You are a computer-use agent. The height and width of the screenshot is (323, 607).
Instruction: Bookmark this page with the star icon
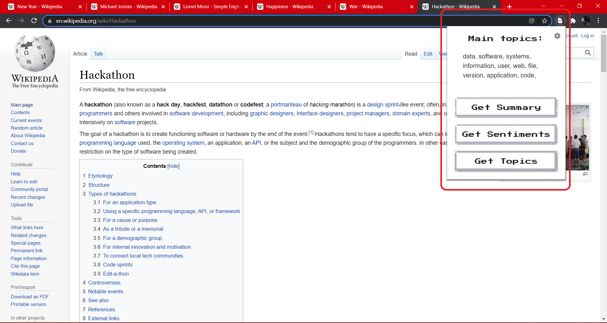(544, 21)
